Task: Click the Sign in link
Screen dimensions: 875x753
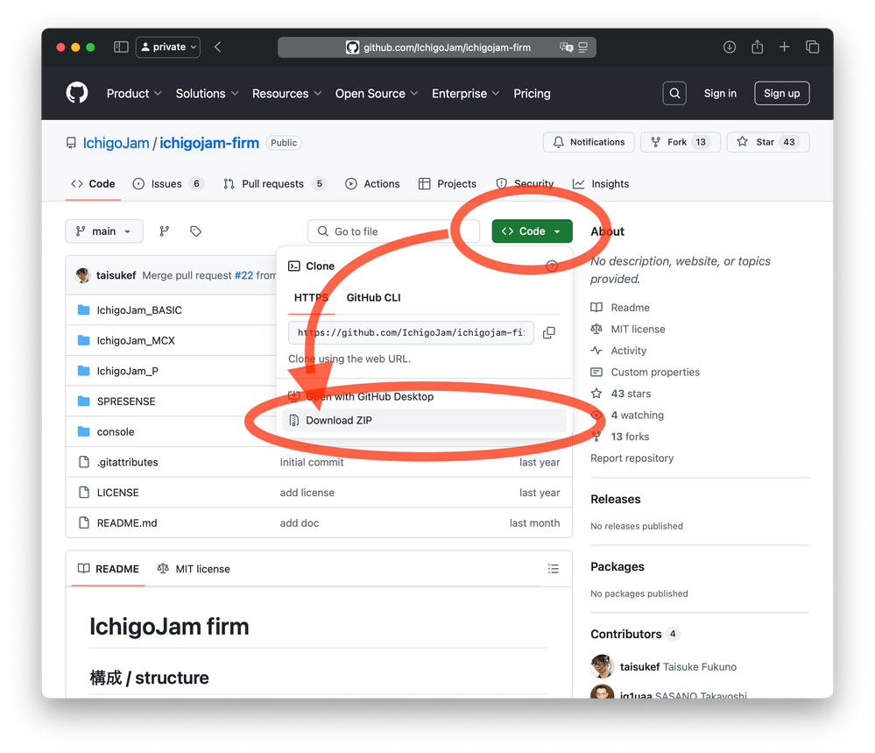Action: 720,93
